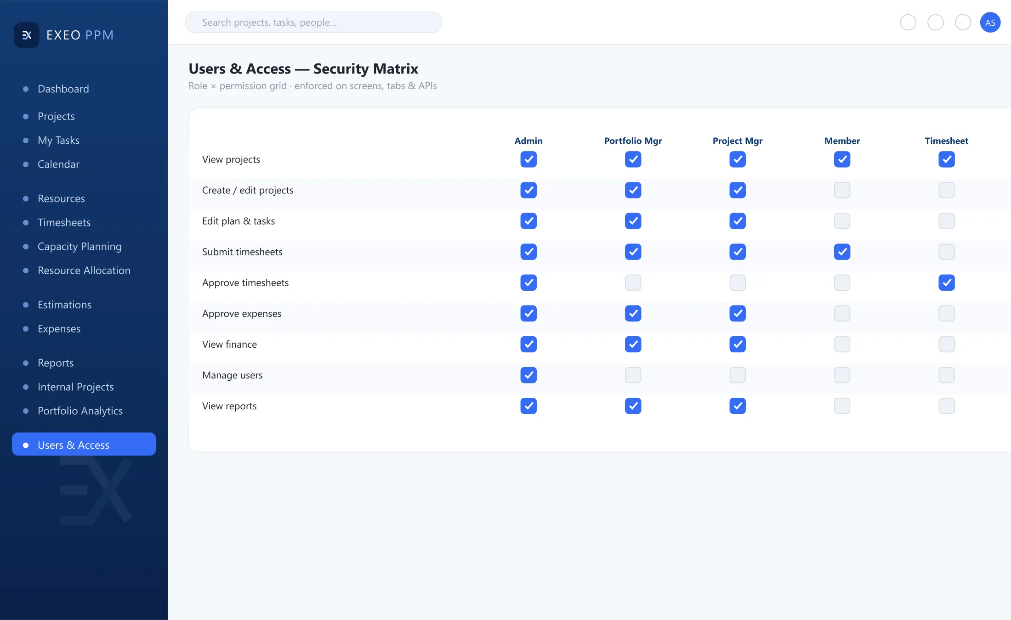Image resolution: width=1011 pixels, height=620 pixels.
Task: Enable View reports for Member
Action: coord(842,406)
